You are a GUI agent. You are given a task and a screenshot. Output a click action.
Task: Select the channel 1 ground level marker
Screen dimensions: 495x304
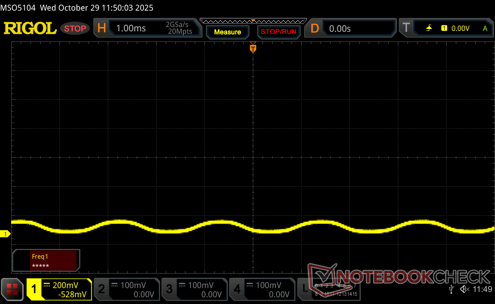click(5, 234)
